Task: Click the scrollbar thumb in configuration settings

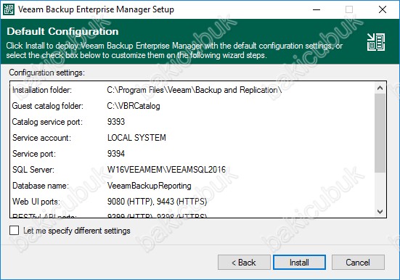Action: [380, 133]
